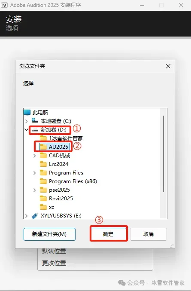Collapse the 新加卷 (D:) tree node
This screenshot has height=291, width=191.
tap(27, 130)
